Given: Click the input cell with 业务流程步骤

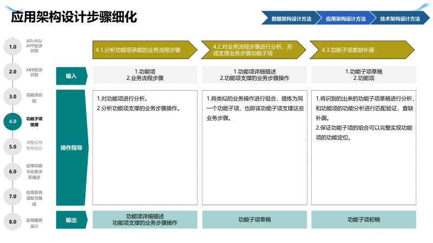Looking at the screenshot, I should (x=145, y=75).
